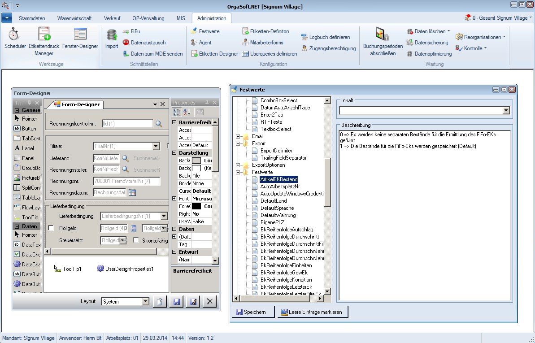Viewport: 535px width, 343px height.
Task: Expand the Email tree node
Action: (x=238, y=136)
